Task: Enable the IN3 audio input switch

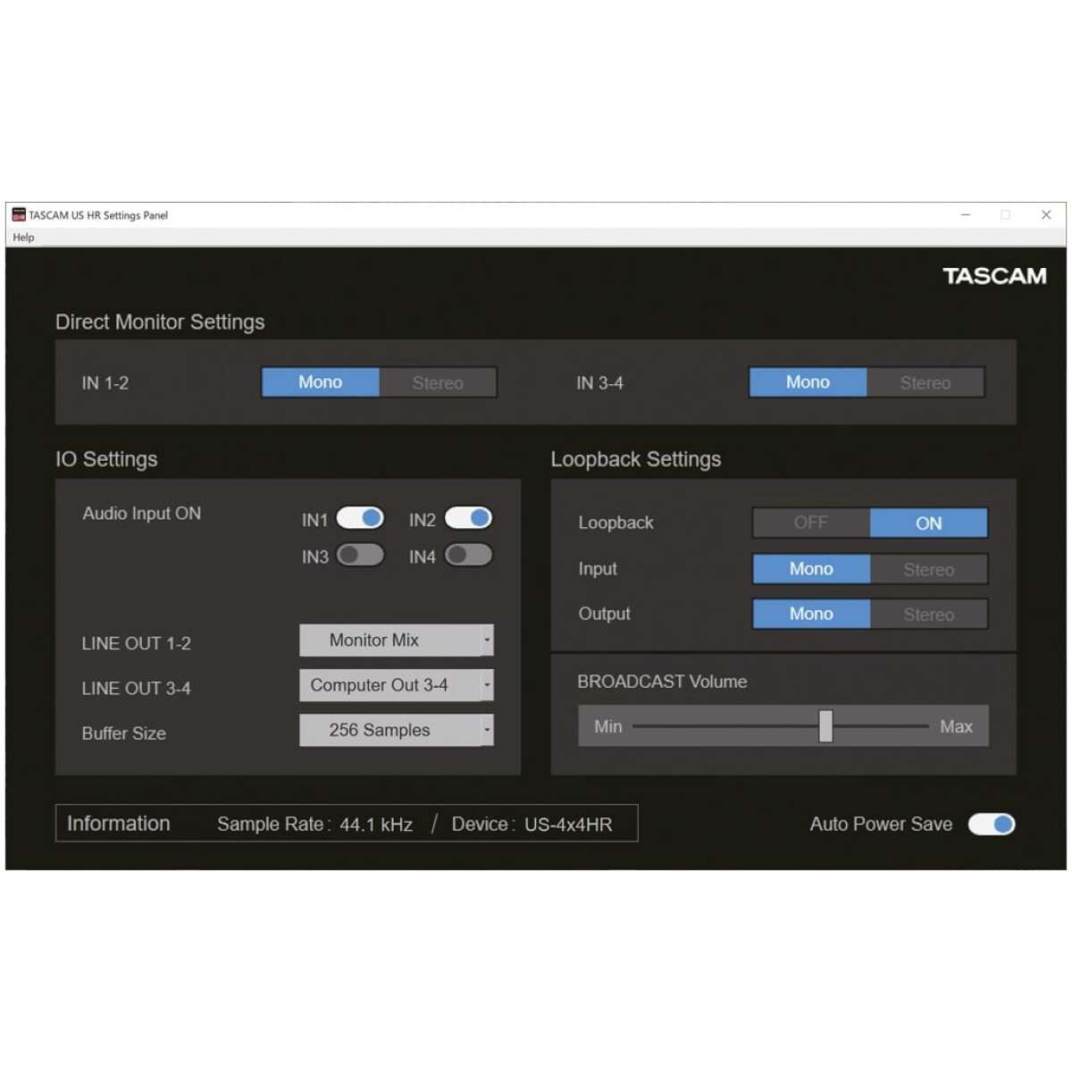Action: [x=360, y=555]
